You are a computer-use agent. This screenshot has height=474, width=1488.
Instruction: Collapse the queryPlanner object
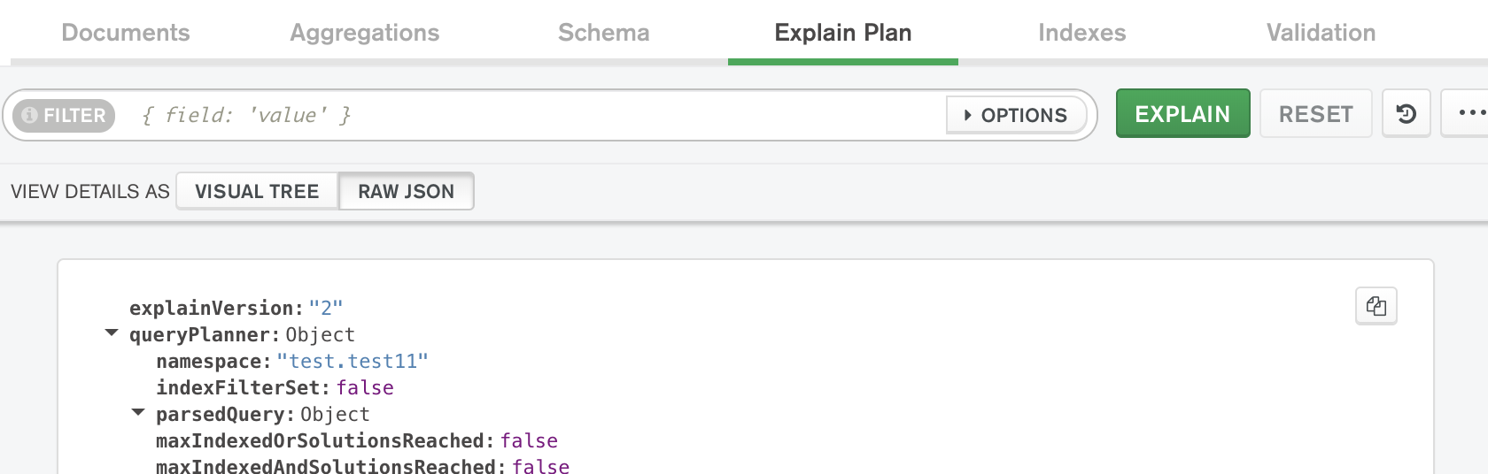tap(112, 333)
